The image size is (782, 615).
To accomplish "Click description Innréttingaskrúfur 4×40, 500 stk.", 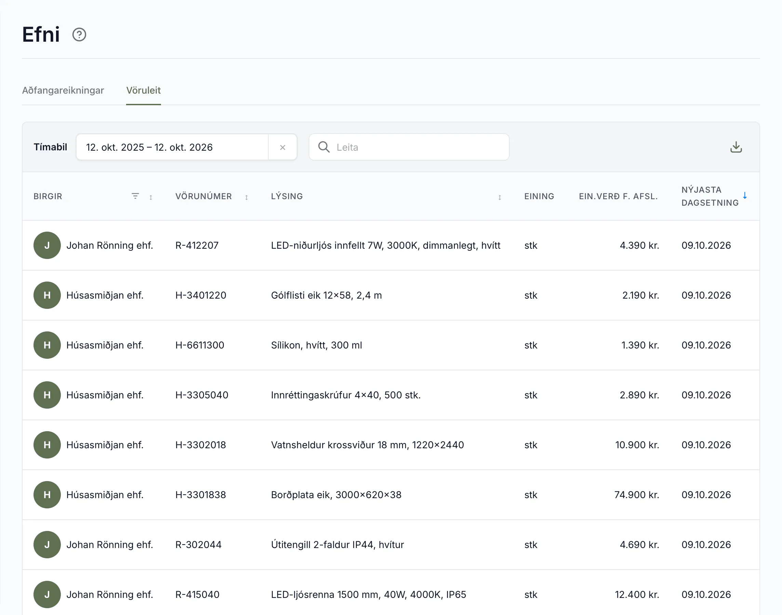I will coord(346,395).
